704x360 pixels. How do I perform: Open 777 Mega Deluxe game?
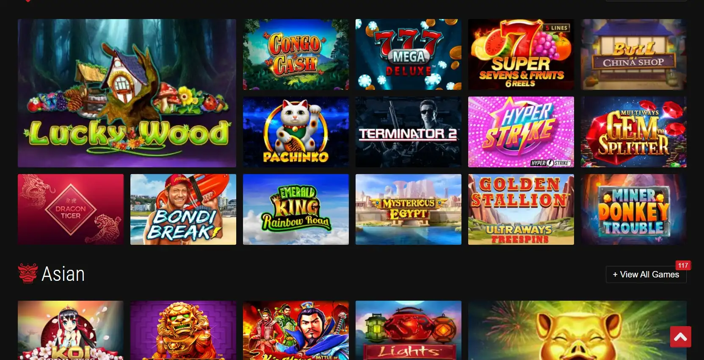[409, 54]
